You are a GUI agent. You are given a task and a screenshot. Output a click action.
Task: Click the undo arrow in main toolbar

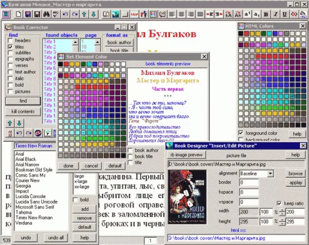(x=65, y=14)
